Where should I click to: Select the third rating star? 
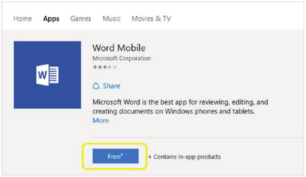point(105,67)
